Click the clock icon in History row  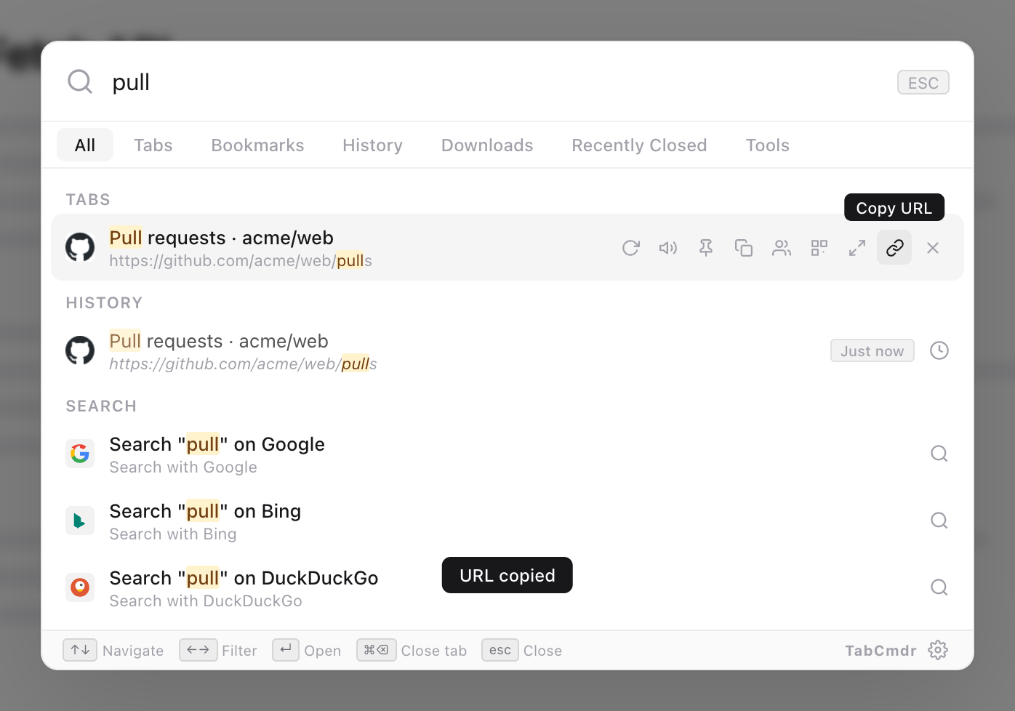[x=939, y=350]
